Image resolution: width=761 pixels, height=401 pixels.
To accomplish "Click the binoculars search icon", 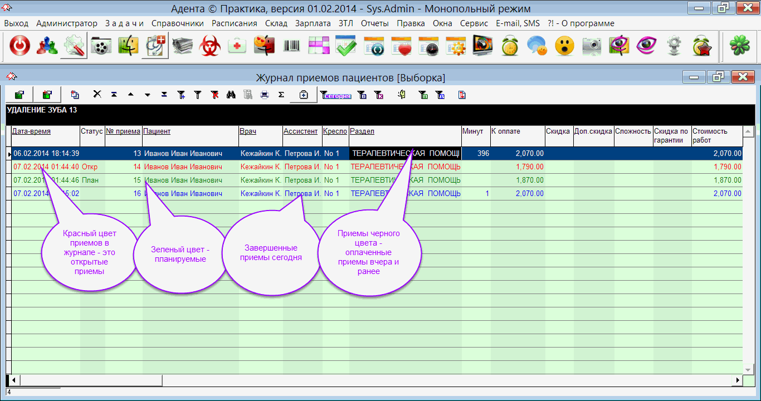I will 231,95.
